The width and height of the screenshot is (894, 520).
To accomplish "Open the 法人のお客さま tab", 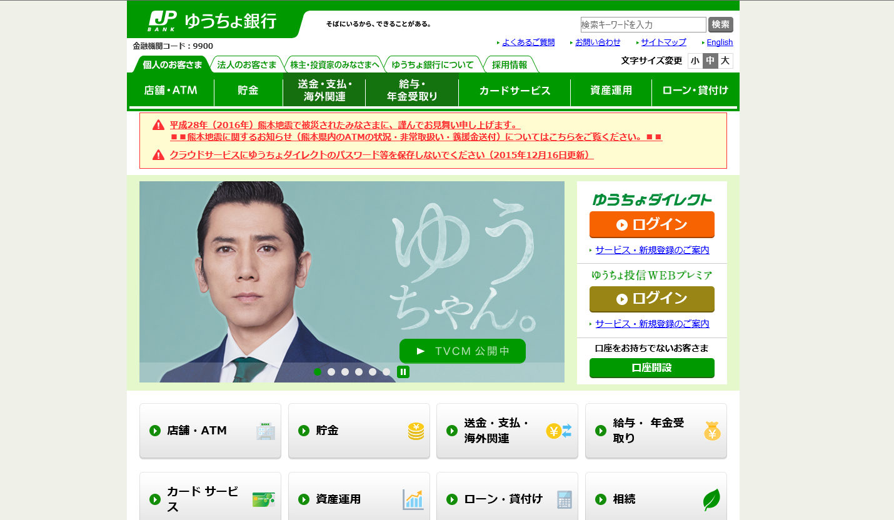I will coord(246,64).
